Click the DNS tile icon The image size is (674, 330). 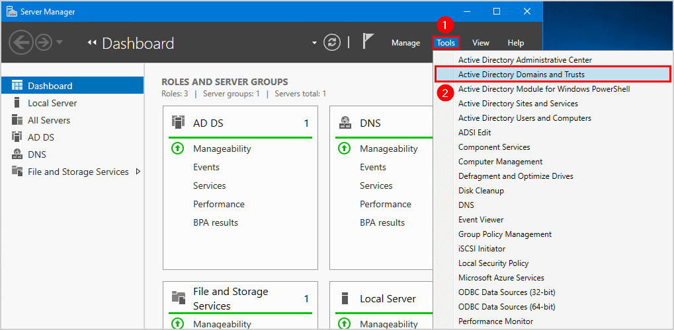(x=345, y=123)
